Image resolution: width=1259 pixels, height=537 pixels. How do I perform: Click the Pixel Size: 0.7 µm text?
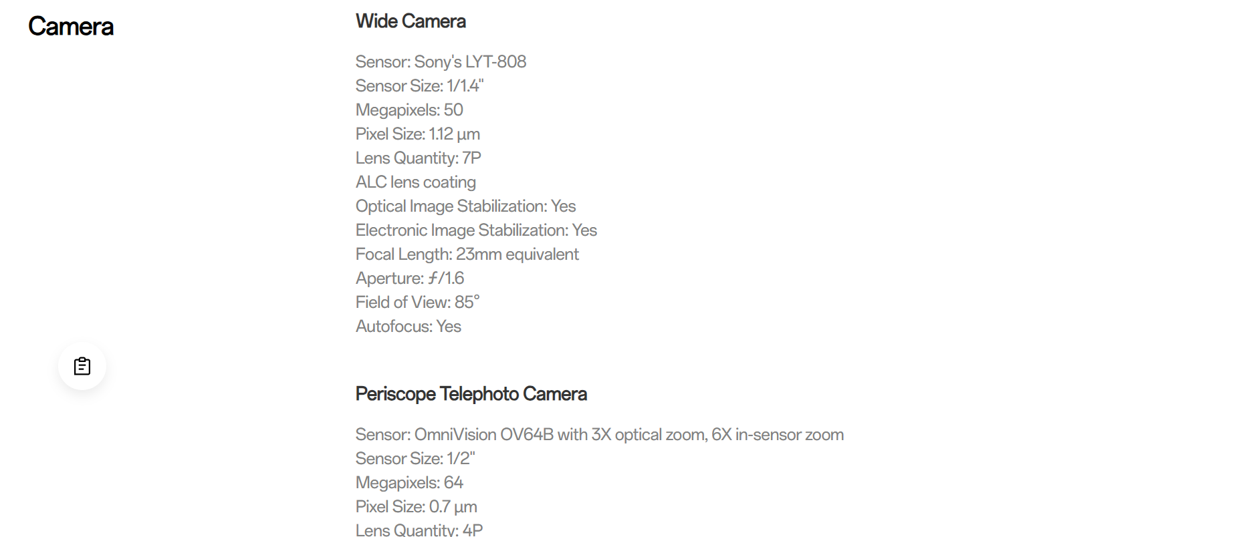tap(417, 506)
